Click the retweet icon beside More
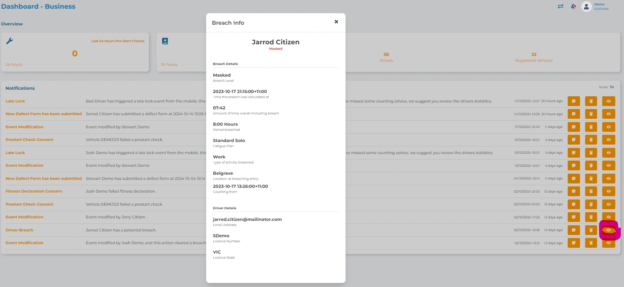624x287 pixels. [612, 87]
